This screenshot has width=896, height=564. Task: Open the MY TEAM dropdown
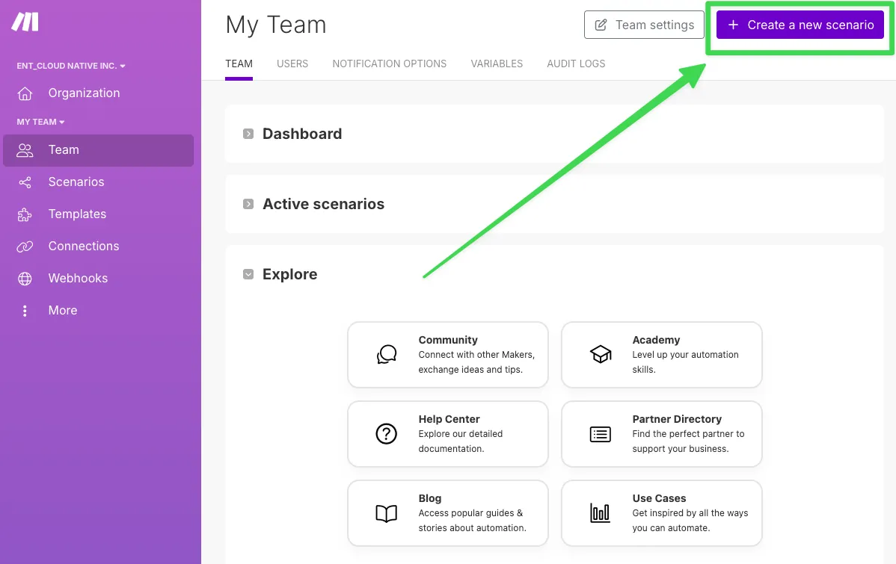[40, 122]
